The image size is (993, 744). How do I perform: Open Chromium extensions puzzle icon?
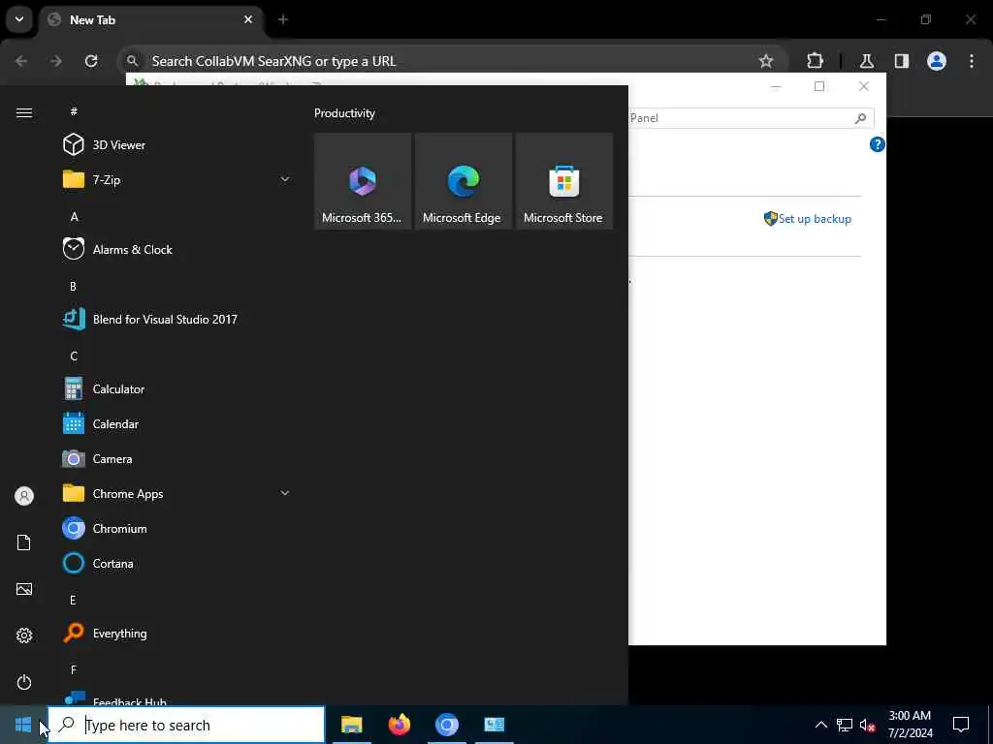[x=815, y=61]
